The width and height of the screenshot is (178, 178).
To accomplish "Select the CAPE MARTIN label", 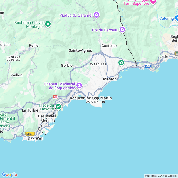I will 95,102.
